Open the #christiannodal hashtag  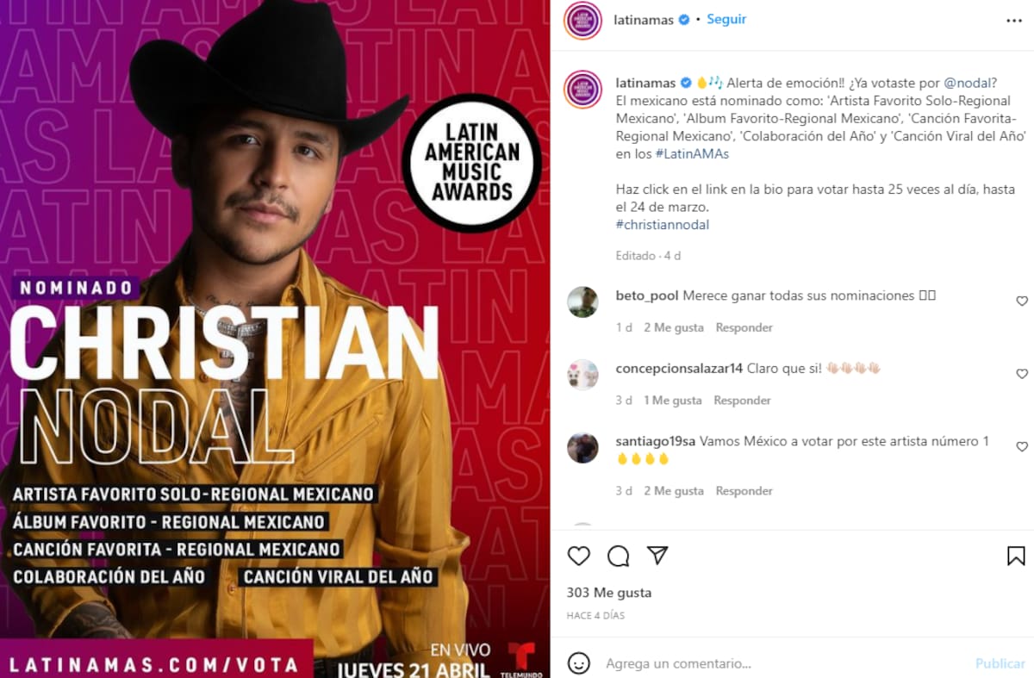[x=663, y=225]
